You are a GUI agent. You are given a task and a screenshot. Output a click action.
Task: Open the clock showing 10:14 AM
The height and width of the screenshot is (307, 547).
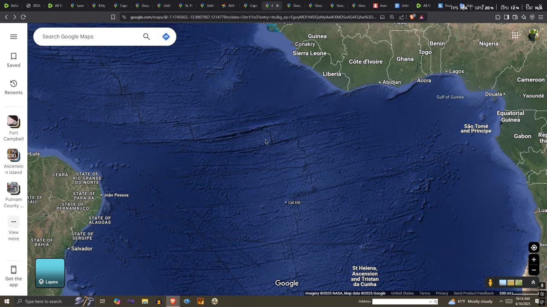(523, 301)
